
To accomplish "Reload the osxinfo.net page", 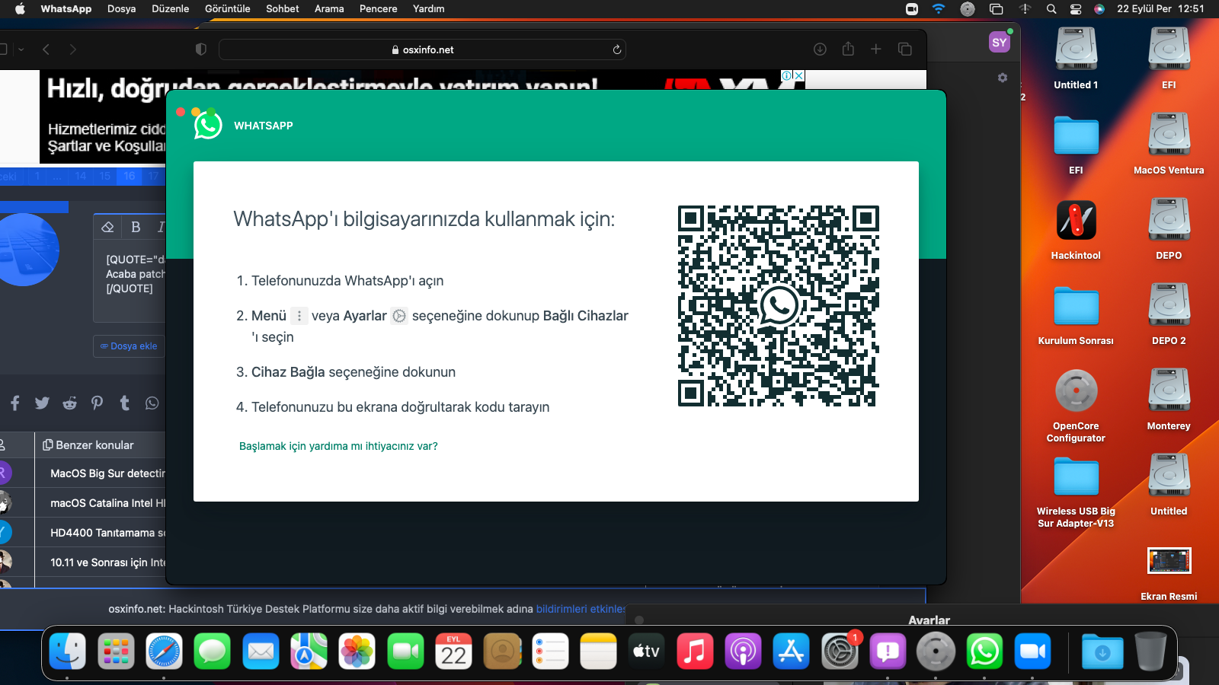I will coord(617,49).
